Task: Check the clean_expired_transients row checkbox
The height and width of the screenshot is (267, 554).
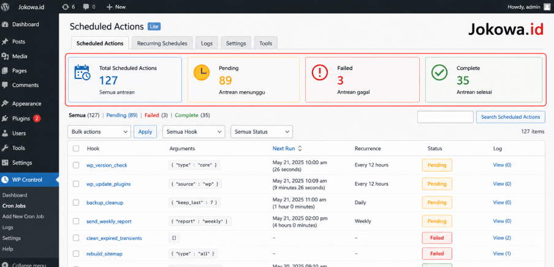Action: pos(76,238)
